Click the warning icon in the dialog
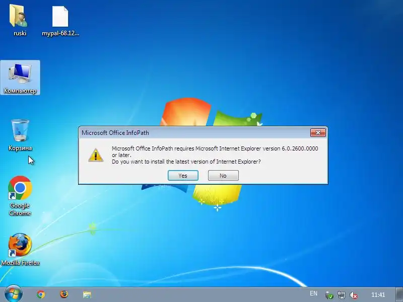 (96, 155)
